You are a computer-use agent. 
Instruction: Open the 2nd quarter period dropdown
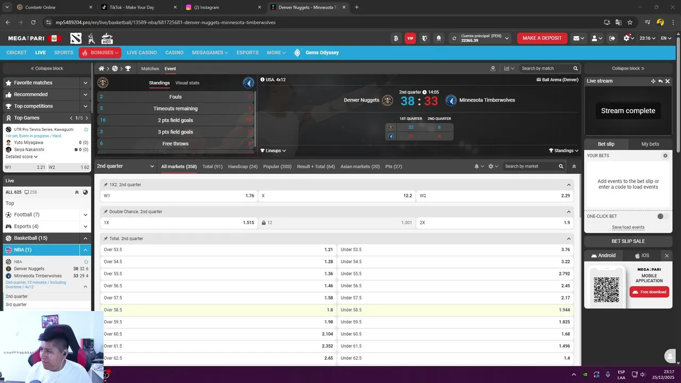click(x=126, y=166)
